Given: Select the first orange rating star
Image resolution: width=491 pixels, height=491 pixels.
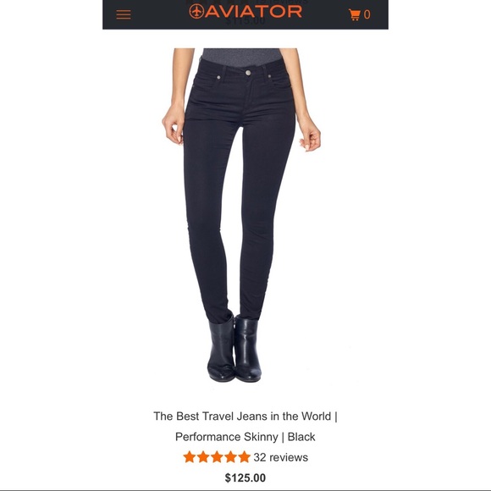Looking at the screenshot, I should 190,457.
